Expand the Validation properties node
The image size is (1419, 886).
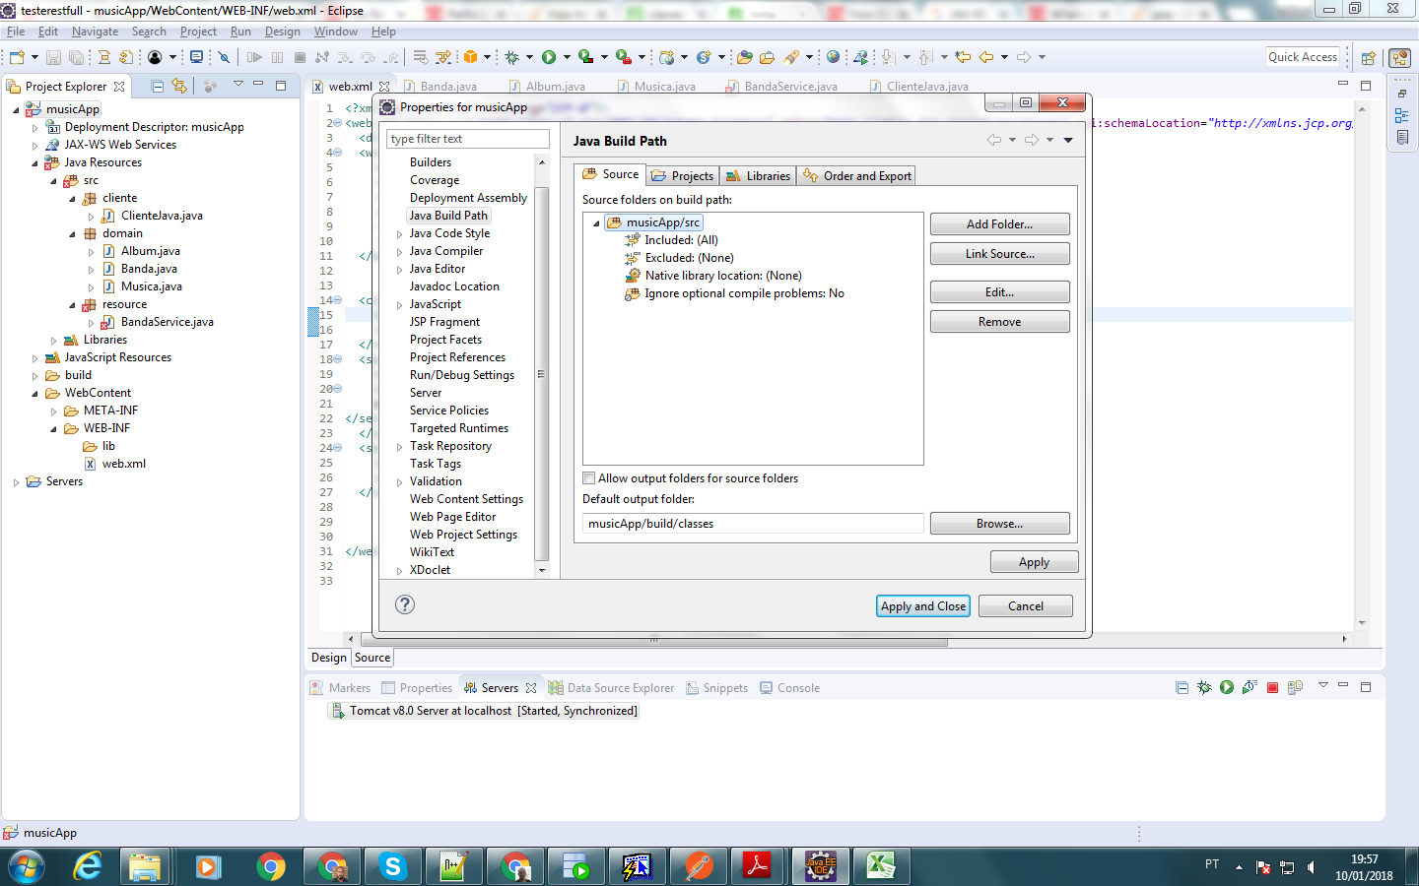pyautogui.click(x=399, y=482)
